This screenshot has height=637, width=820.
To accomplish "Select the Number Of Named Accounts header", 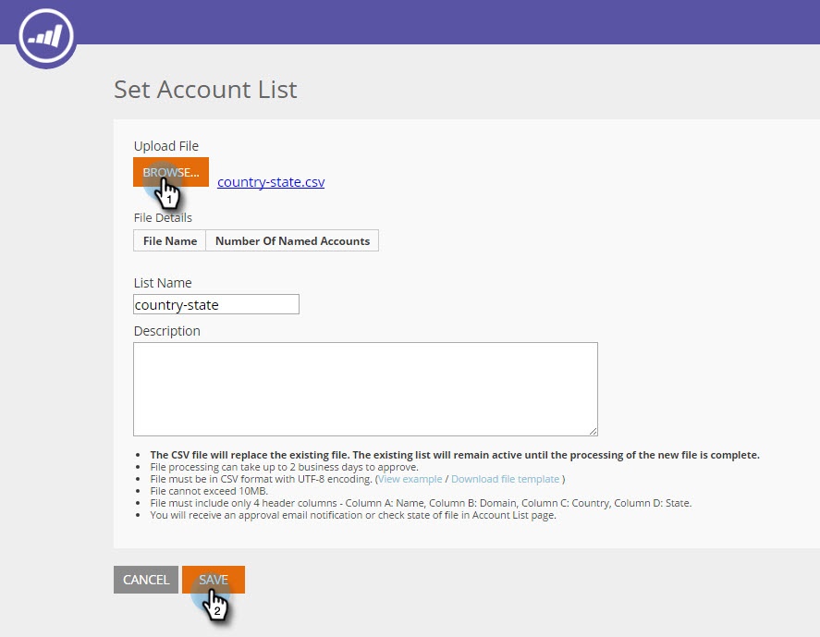I will [x=292, y=241].
